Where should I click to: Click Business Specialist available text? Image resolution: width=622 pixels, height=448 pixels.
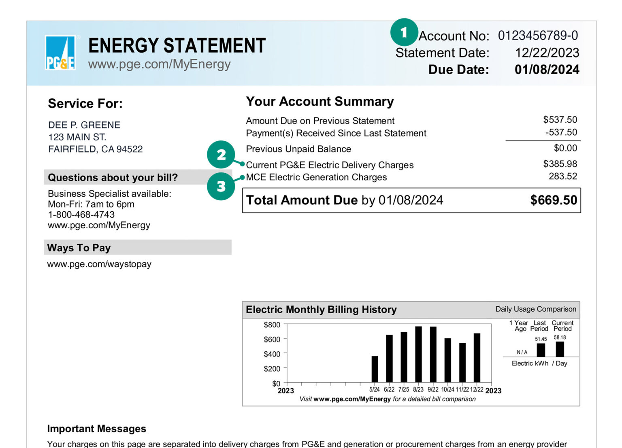tap(109, 194)
